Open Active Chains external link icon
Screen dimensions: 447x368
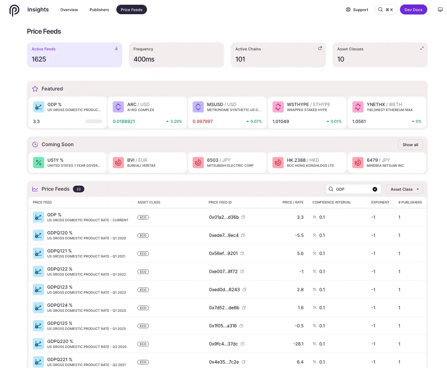(x=320, y=48)
